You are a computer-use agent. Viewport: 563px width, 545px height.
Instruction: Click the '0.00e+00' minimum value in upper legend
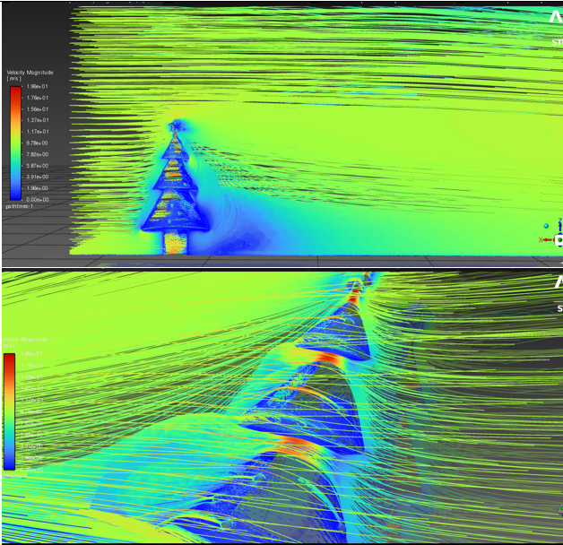point(37,200)
